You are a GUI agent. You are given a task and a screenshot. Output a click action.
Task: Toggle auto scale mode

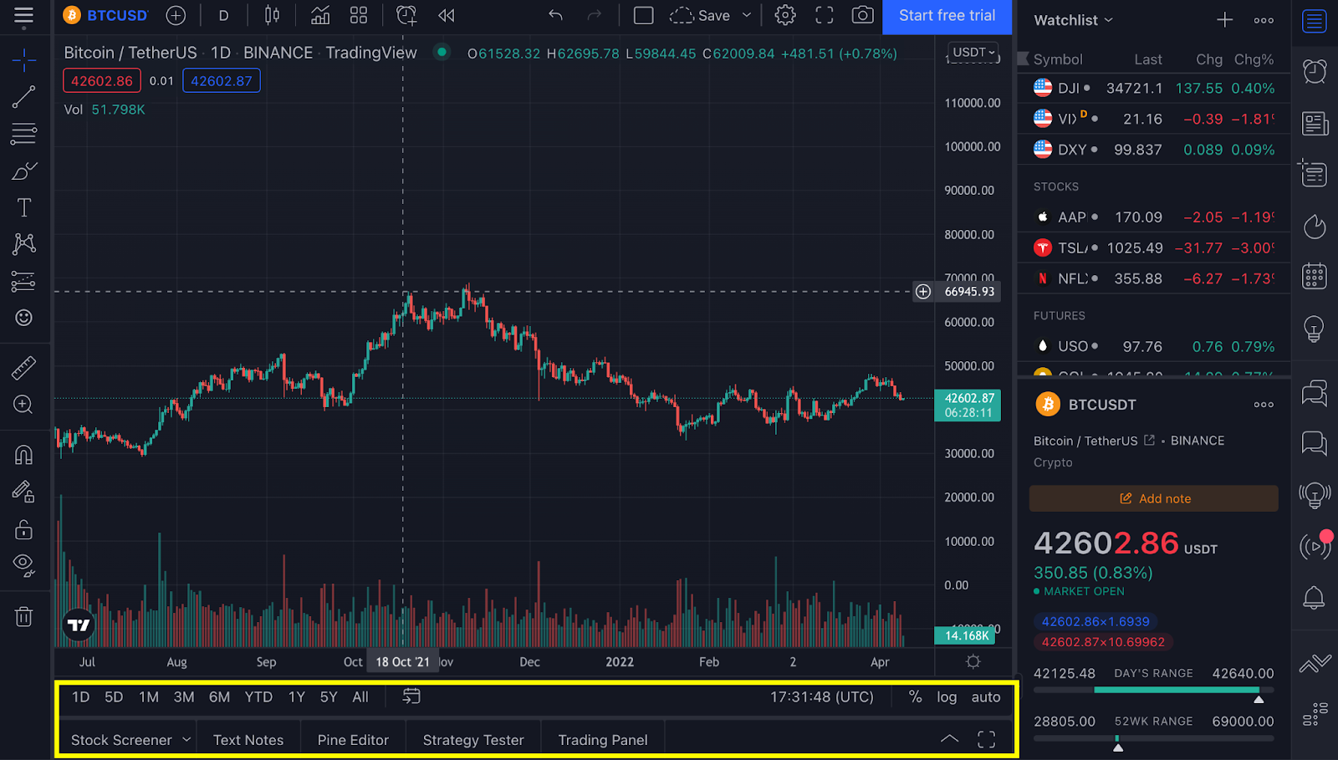[986, 696]
